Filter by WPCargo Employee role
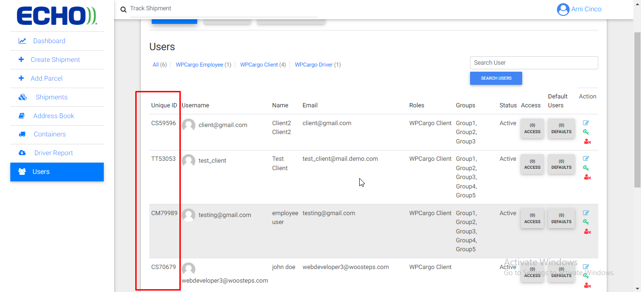Image resolution: width=641 pixels, height=292 pixels. (203, 65)
